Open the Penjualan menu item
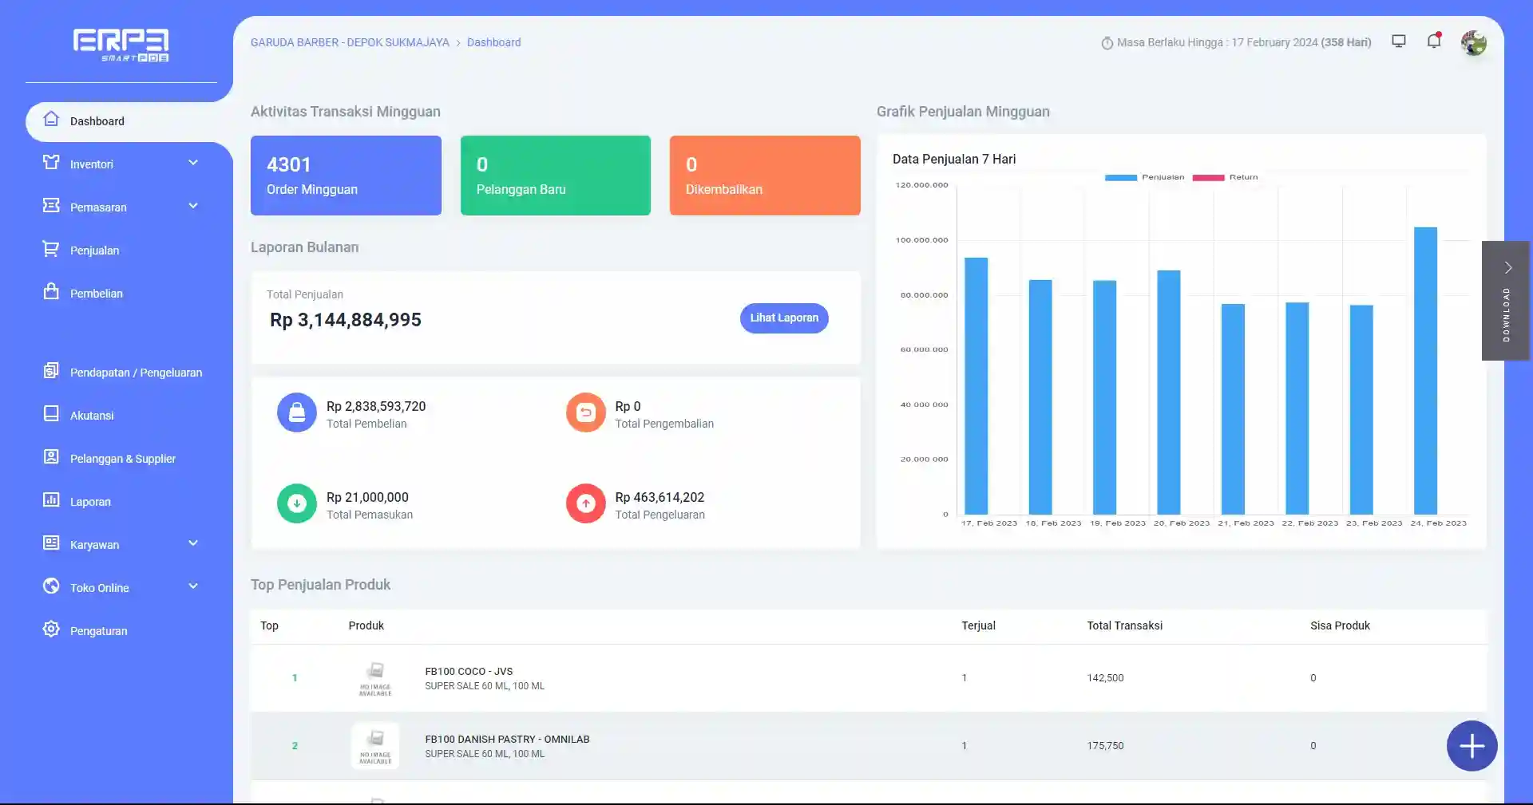This screenshot has width=1533, height=805. tap(94, 251)
